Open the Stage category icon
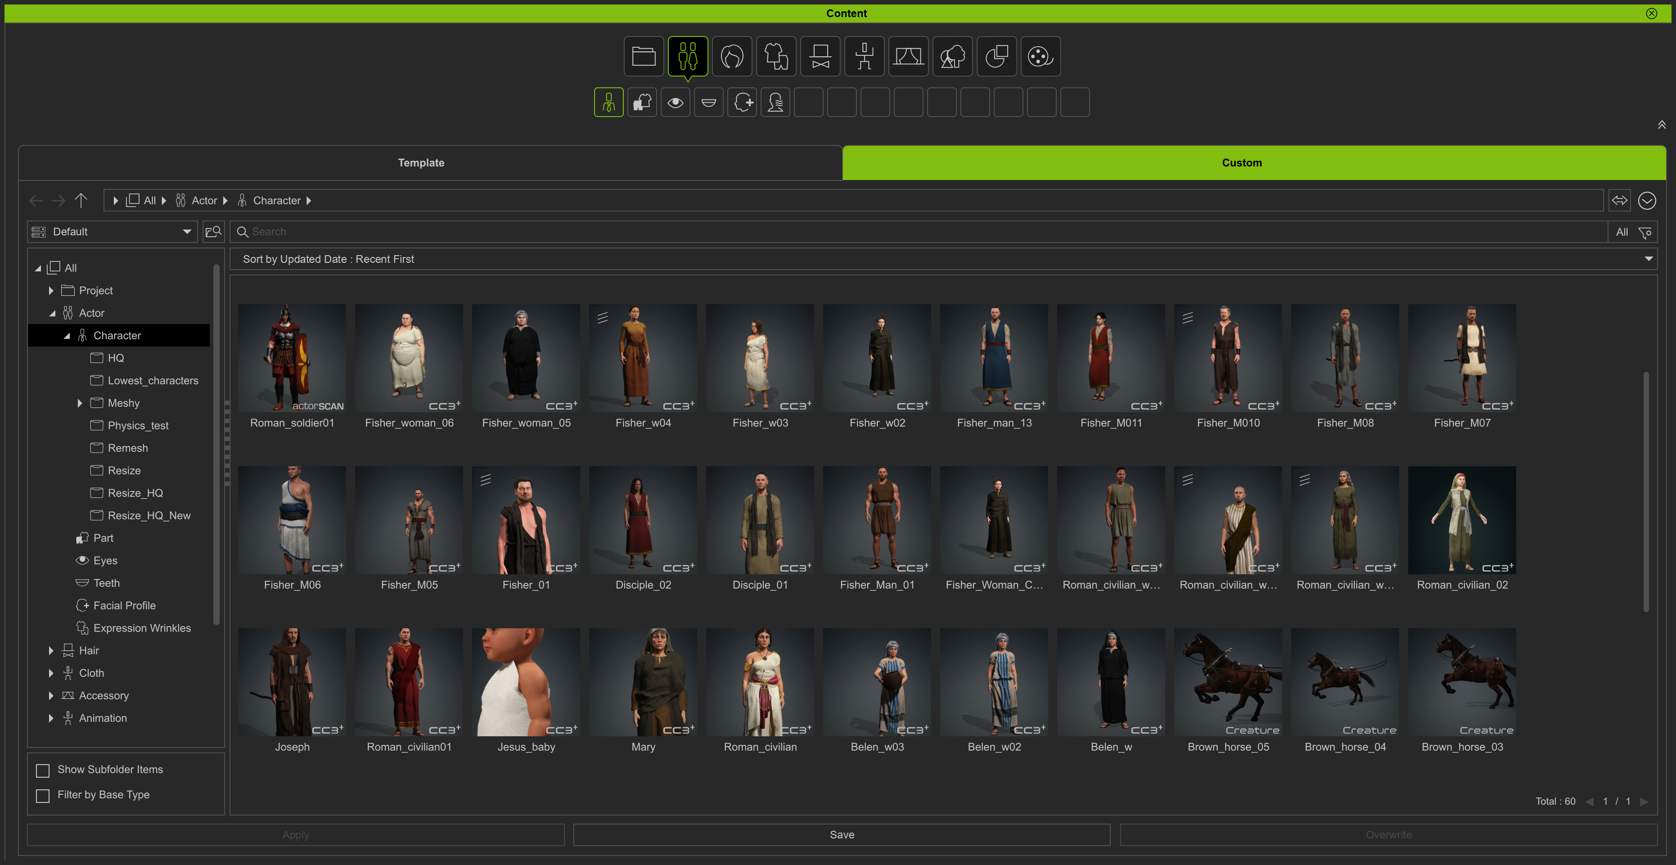 [x=908, y=57]
